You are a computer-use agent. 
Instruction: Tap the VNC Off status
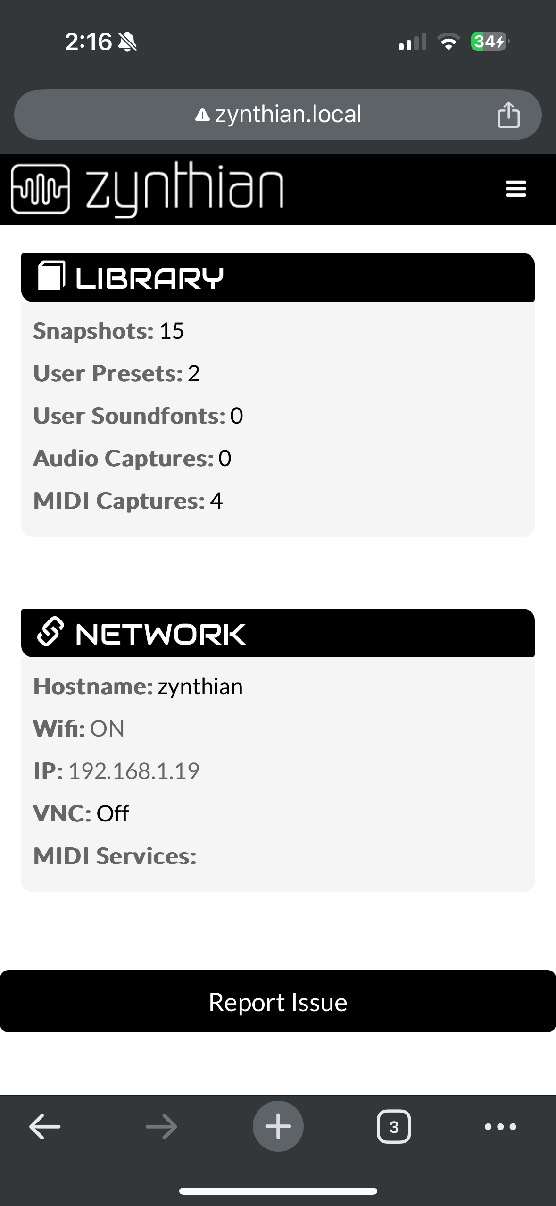coord(112,813)
